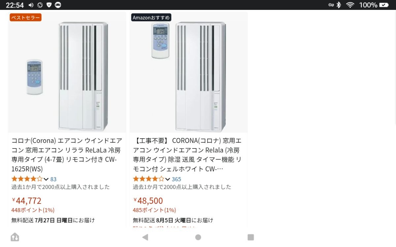Tap the Amazonおすすめ badge
The width and height of the screenshot is (396, 247).
151,17
